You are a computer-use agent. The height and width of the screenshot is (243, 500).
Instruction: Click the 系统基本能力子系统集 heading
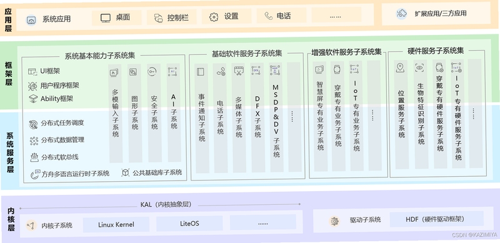pos(100,56)
